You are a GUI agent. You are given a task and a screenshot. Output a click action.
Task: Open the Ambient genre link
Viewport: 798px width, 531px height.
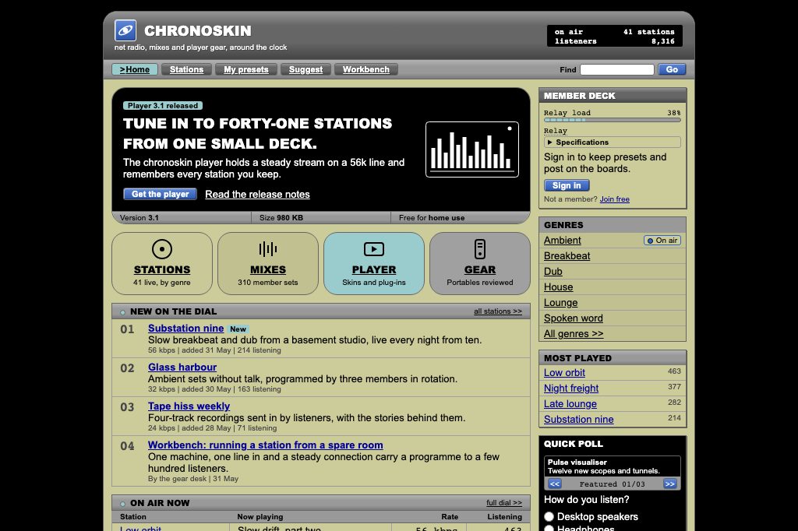click(563, 240)
